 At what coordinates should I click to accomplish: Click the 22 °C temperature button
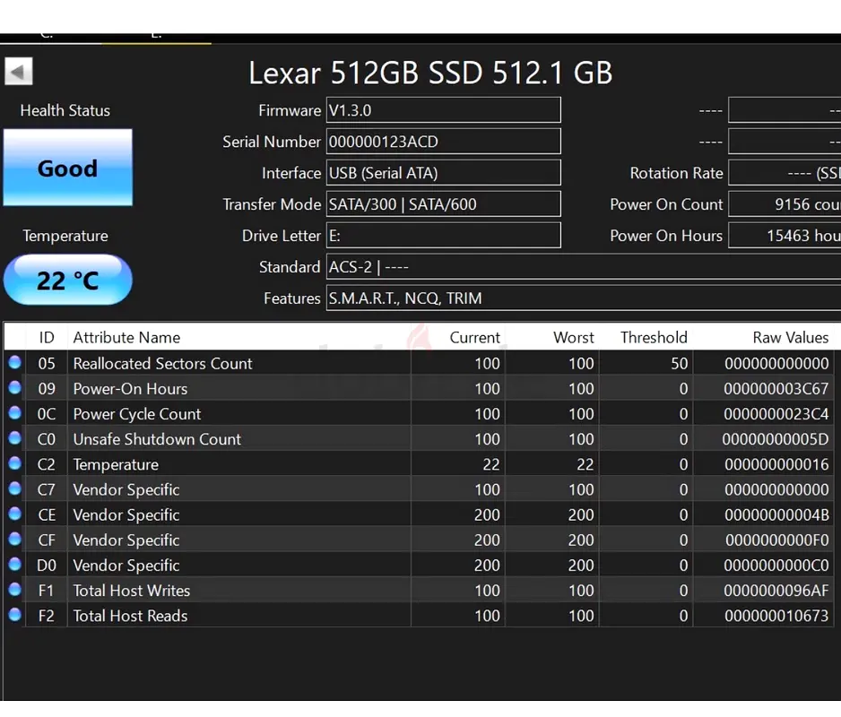[68, 280]
